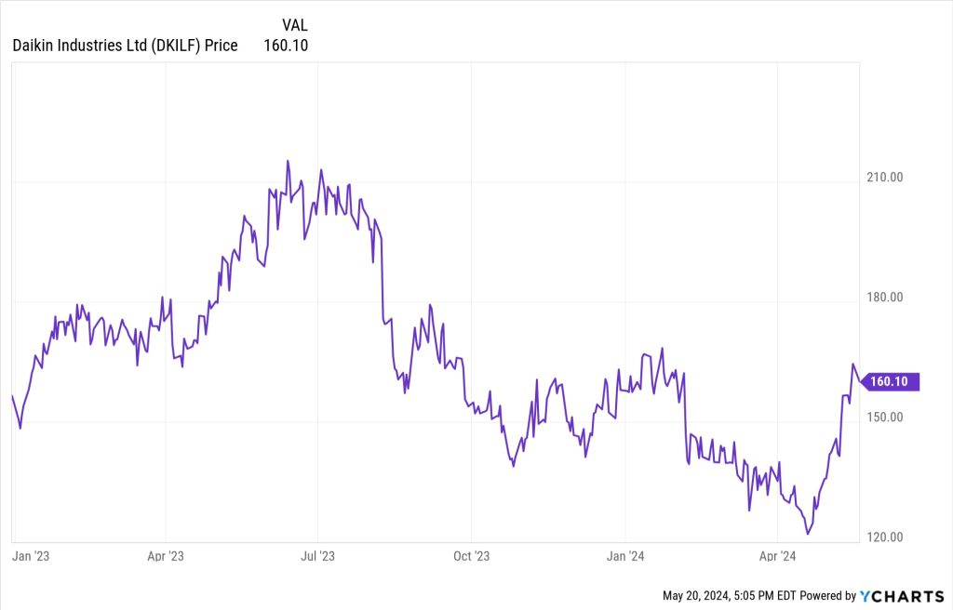
Task: Click the lowest point of the price line
Action: click(808, 534)
